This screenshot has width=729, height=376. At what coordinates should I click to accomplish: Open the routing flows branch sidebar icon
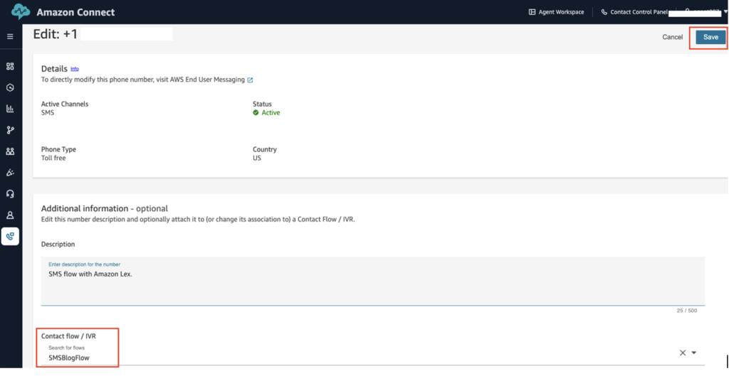[10, 130]
